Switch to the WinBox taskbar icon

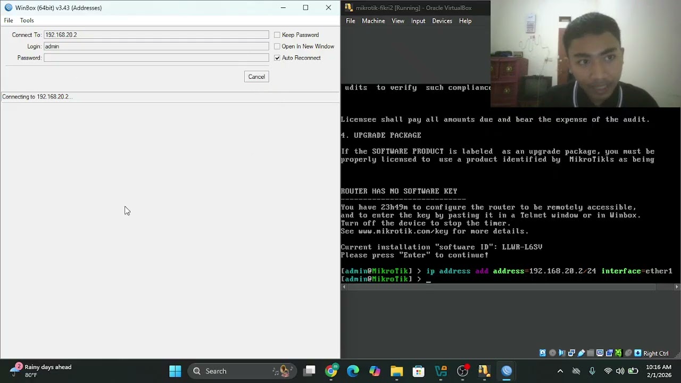506,371
